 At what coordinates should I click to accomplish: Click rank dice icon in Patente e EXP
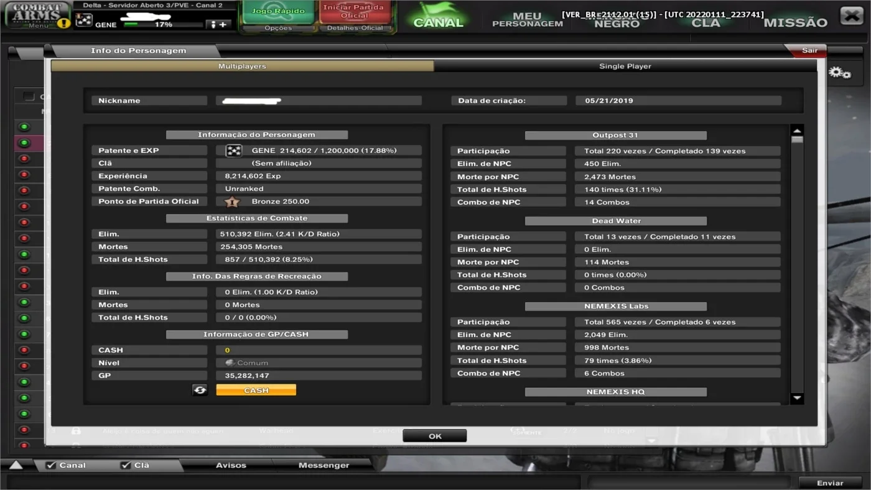[233, 150]
